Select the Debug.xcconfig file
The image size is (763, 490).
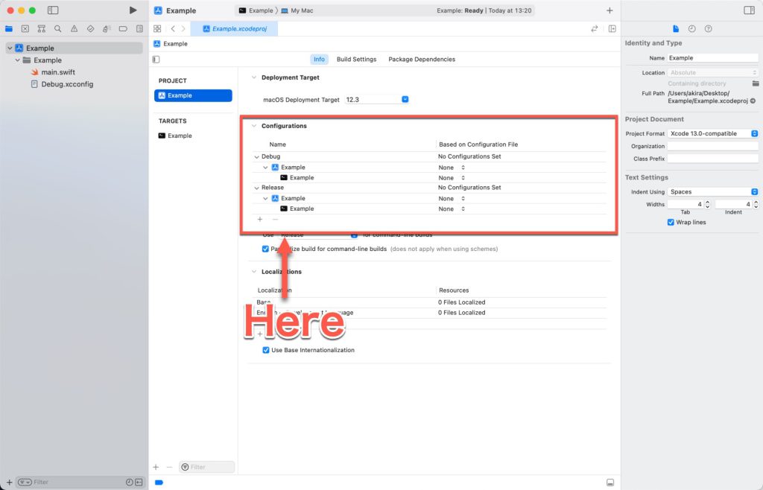62,84
